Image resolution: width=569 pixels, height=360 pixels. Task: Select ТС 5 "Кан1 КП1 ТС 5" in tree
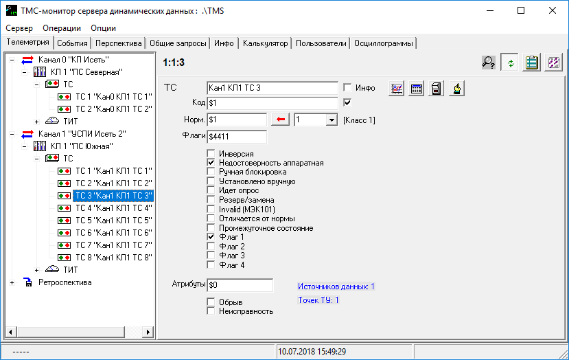(113, 221)
